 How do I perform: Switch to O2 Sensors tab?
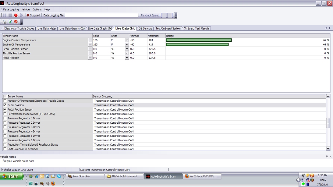145,28
